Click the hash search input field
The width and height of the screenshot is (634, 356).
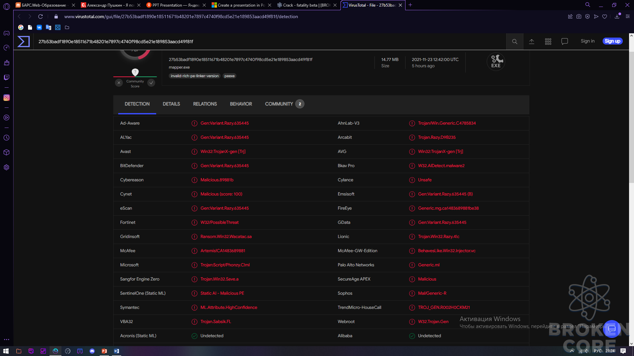point(270,42)
